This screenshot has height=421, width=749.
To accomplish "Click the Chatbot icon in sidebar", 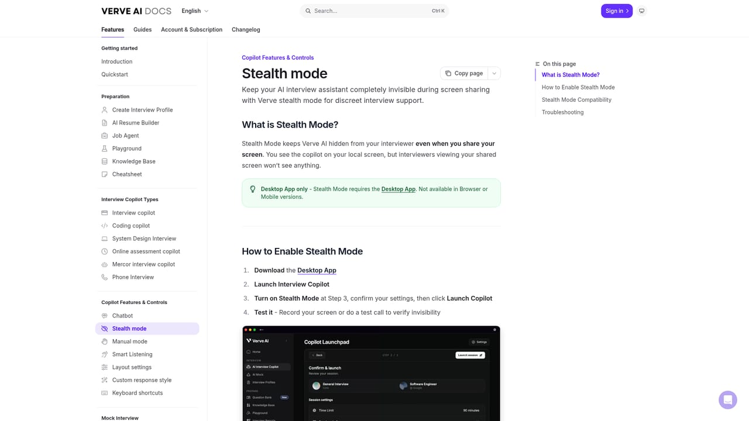I will pyautogui.click(x=105, y=316).
